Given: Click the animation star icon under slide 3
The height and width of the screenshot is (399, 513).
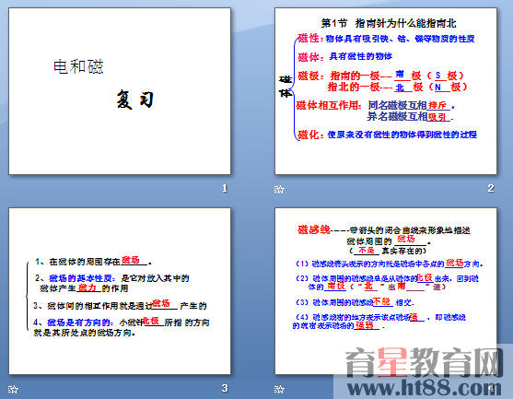Looking at the screenshot, I should tap(13, 389).
